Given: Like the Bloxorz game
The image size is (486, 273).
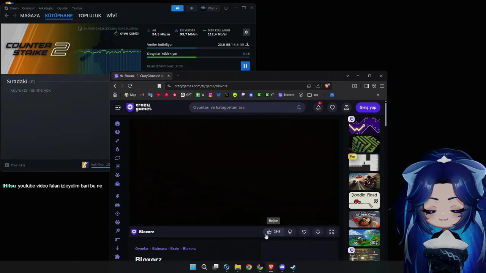Looking at the screenshot, I should pyautogui.click(x=273, y=232).
